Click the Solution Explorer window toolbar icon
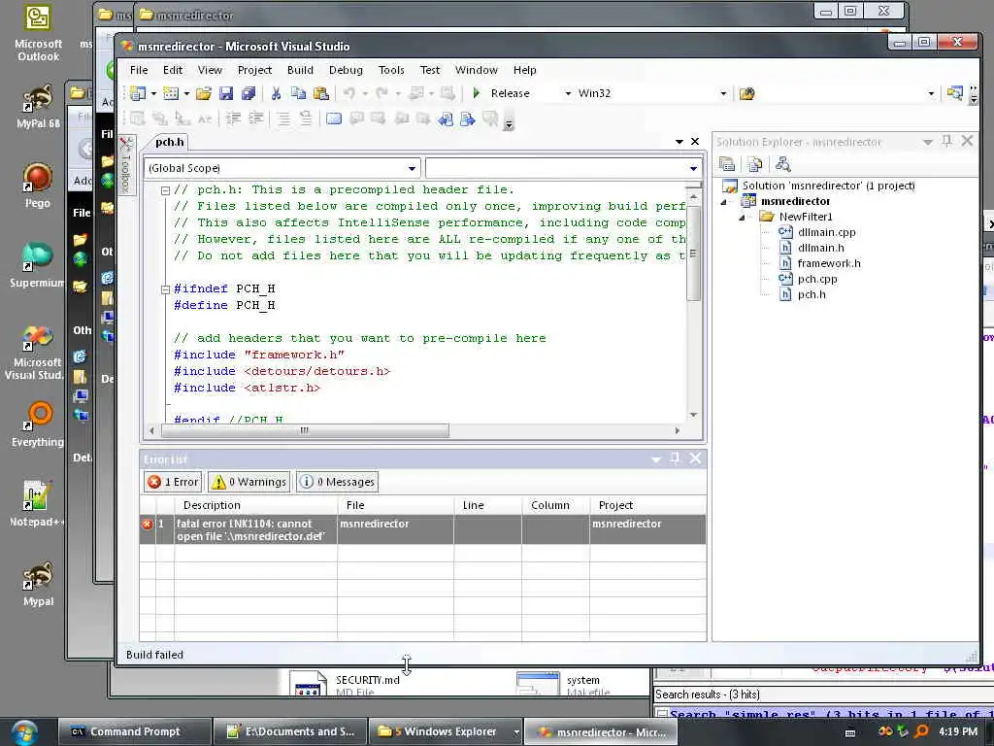 pos(955,94)
